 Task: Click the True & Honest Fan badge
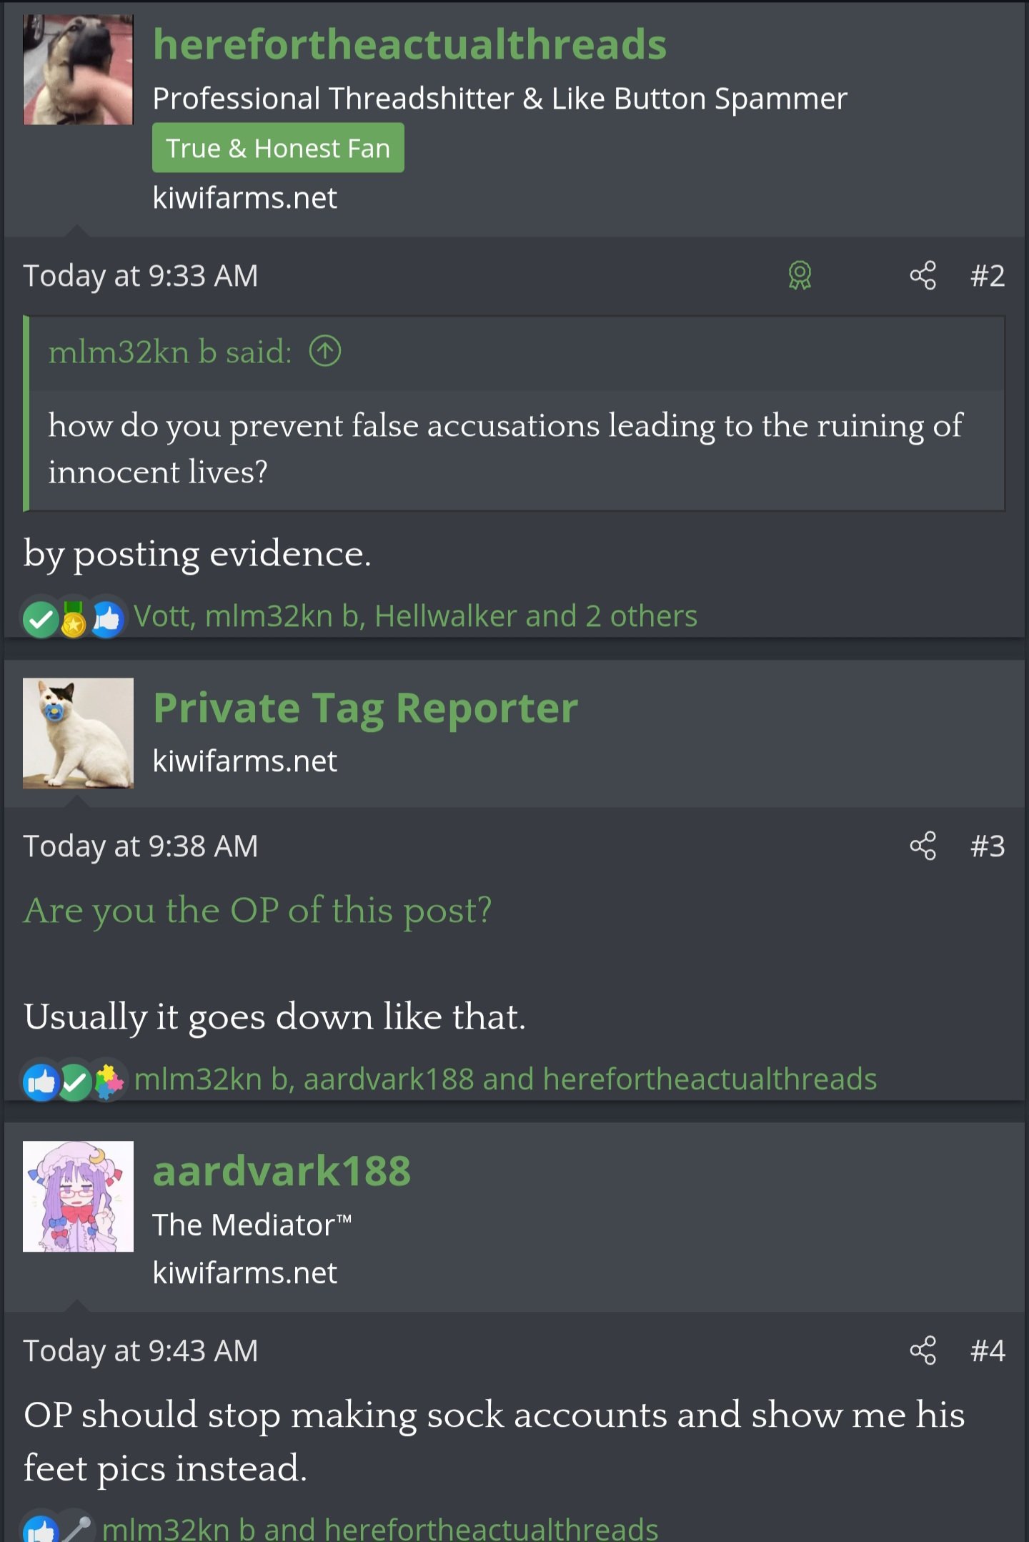278,148
